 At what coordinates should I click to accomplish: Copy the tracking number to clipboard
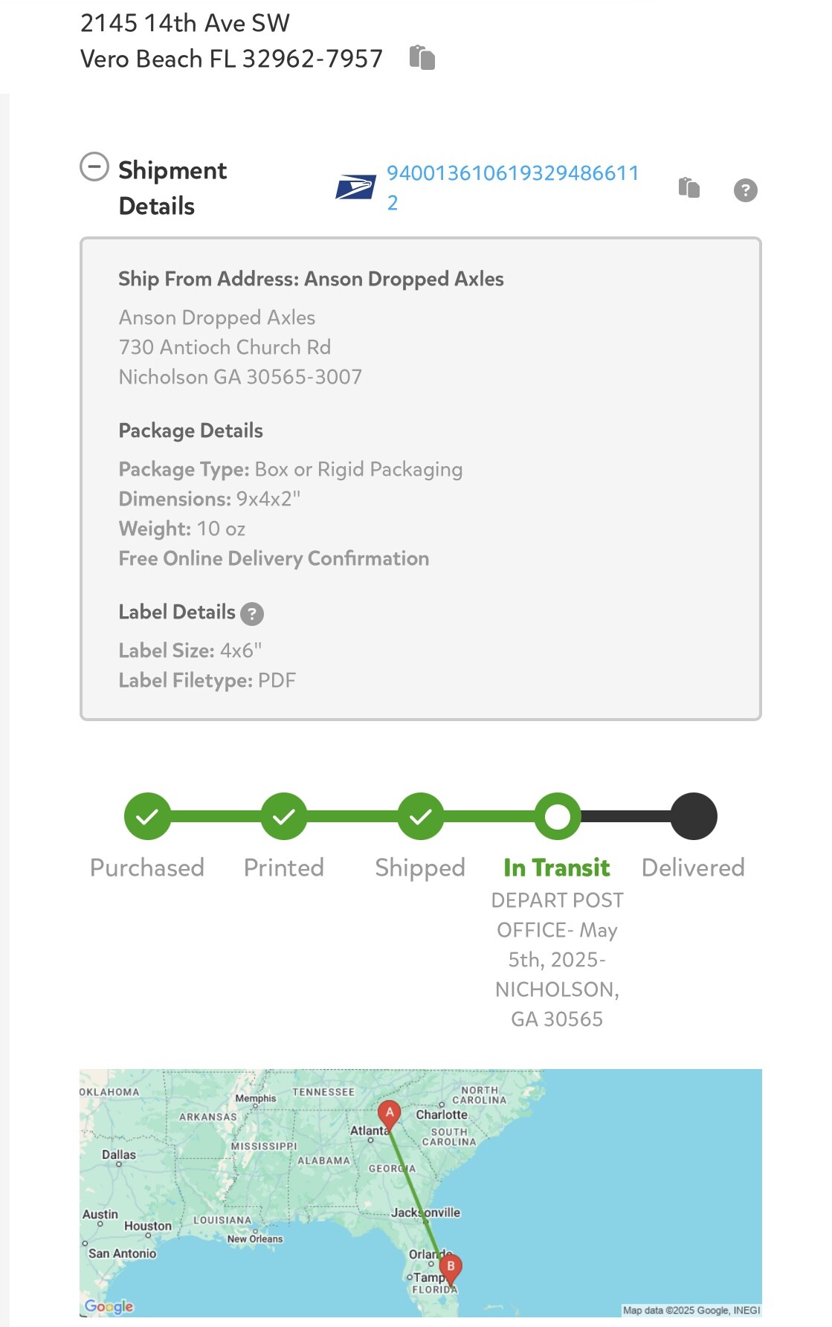(x=689, y=187)
